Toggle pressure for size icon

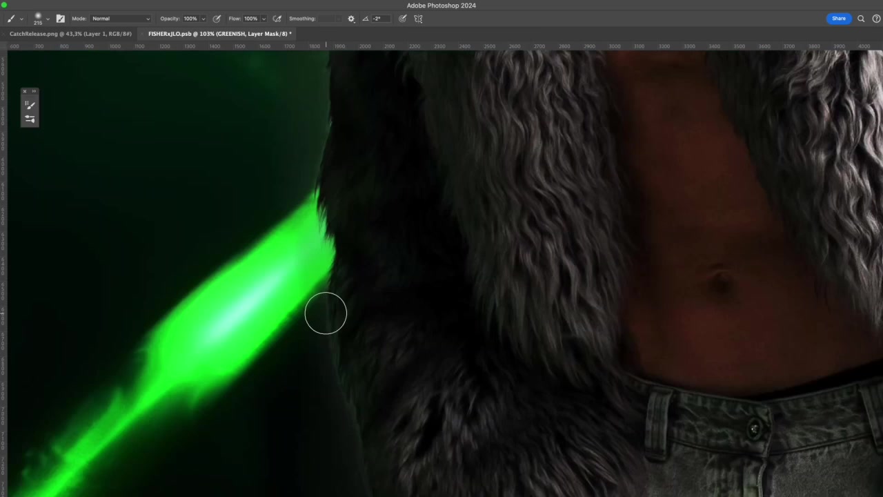tap(403, 19)
